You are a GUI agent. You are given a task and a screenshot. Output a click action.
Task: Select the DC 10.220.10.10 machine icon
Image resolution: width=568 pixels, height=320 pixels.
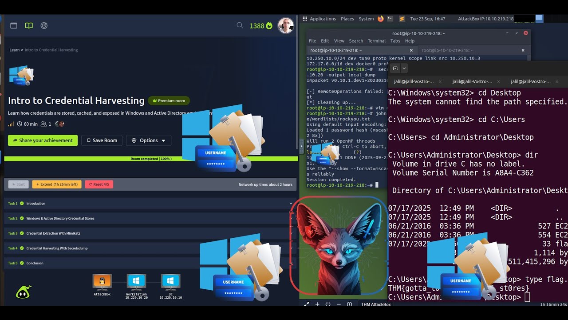170,281
